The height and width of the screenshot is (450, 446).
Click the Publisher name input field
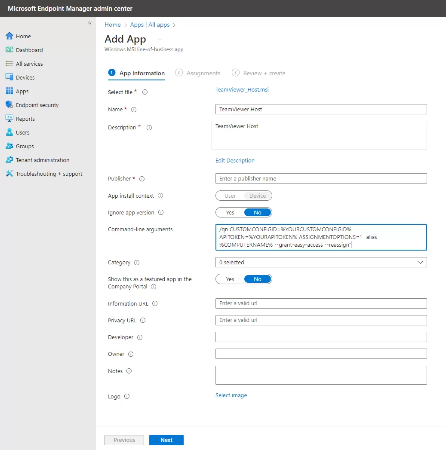(321, 178)
